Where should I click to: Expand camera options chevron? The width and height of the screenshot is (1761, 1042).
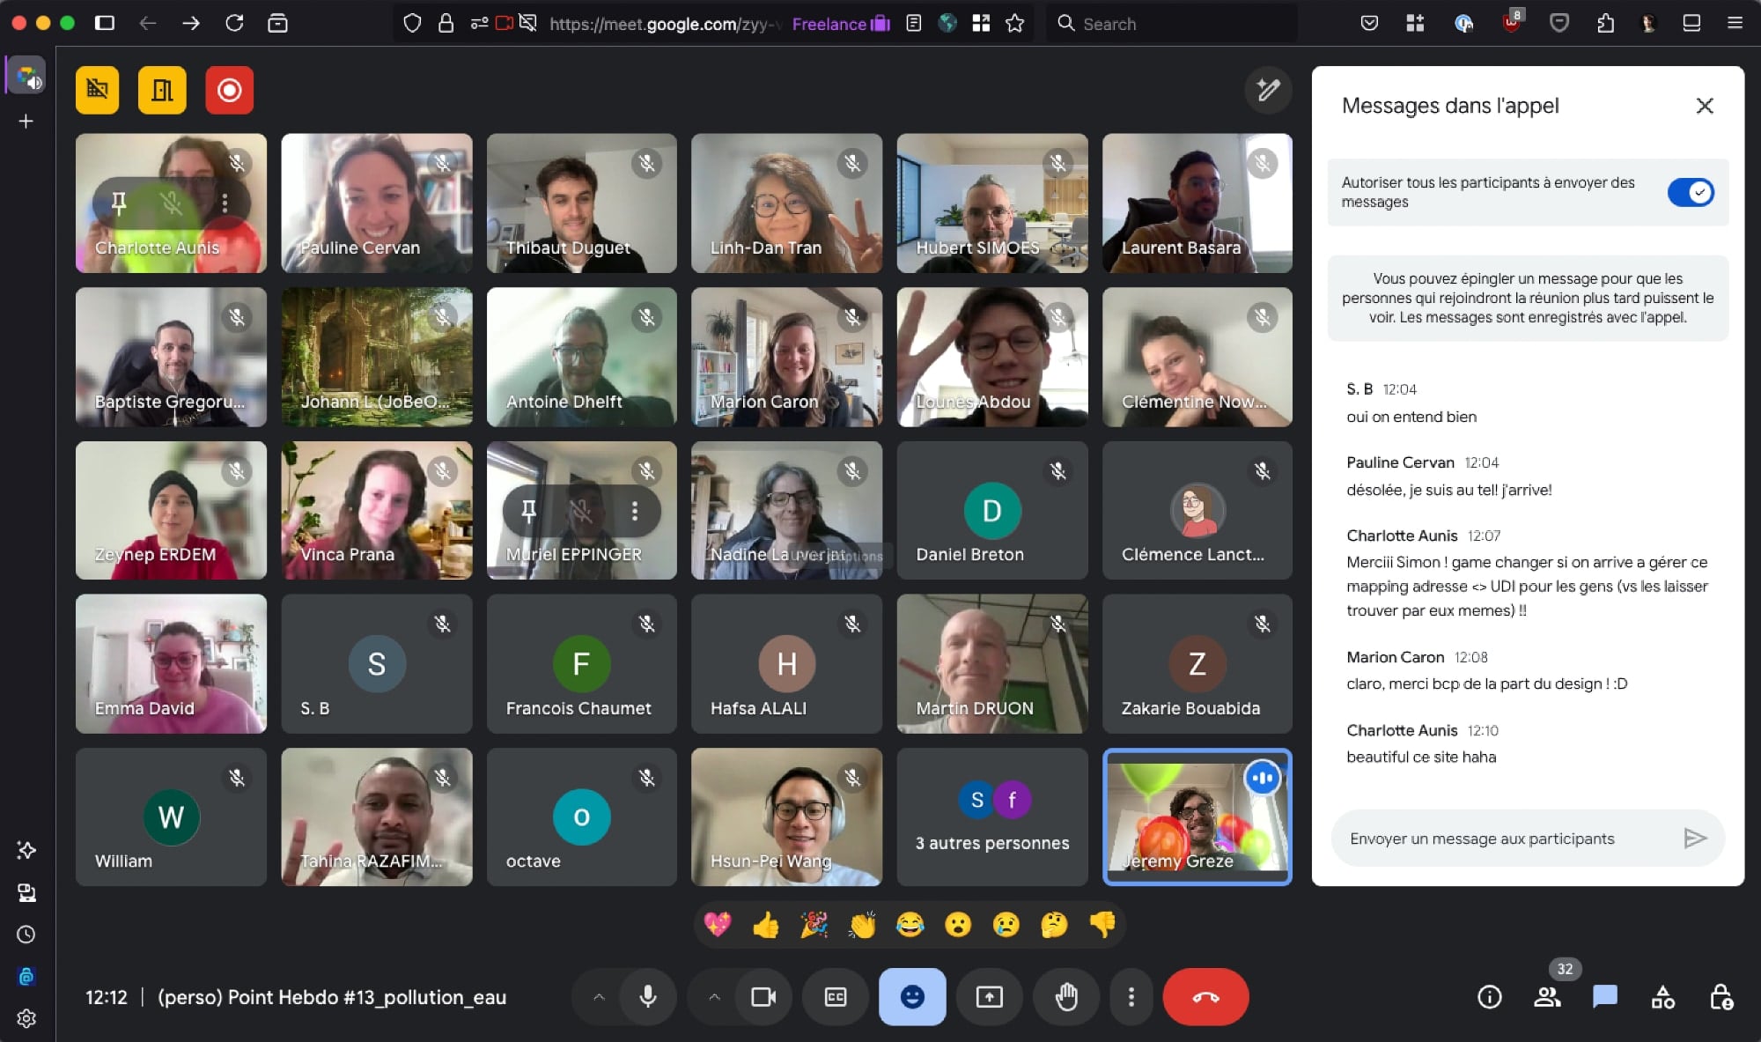click(712, 997)
